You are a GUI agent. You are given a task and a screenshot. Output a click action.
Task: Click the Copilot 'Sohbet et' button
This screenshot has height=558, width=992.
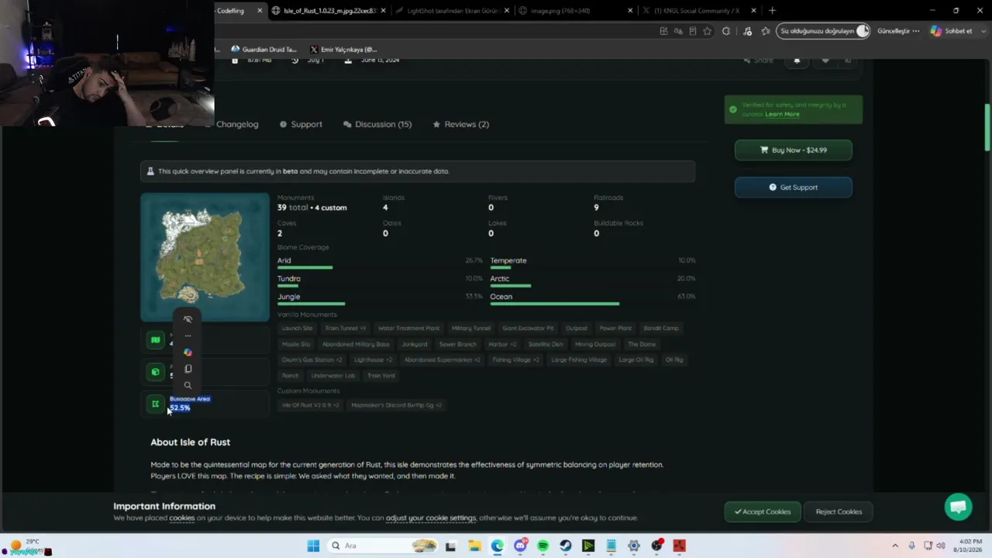(x=951, y=31)
